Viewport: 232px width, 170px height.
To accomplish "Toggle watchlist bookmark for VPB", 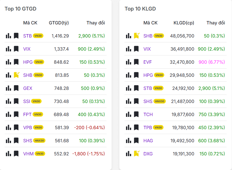I will point(16,127).
